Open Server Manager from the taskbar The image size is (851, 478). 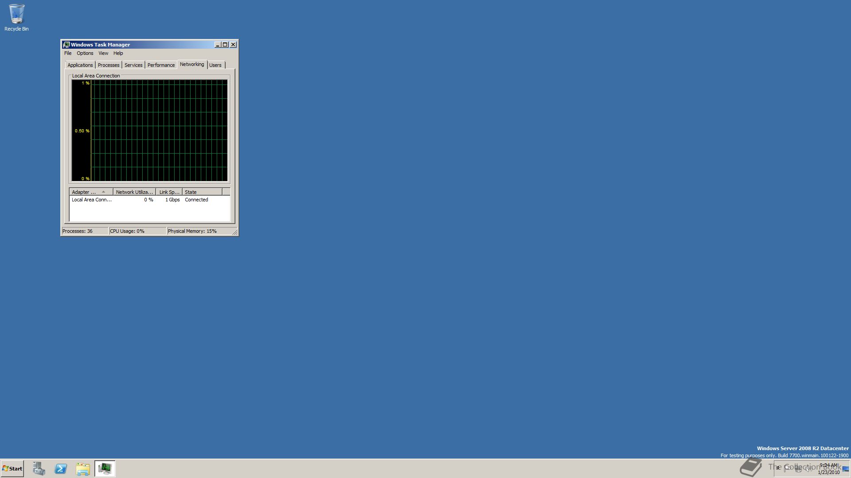(39, 468)
